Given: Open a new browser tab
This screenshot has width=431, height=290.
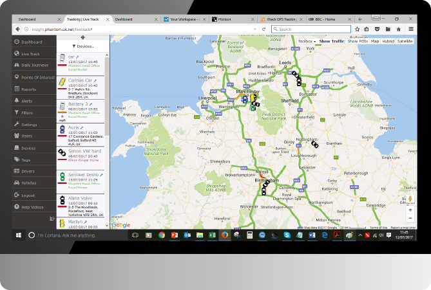Looking at the screenshot, I should pos(359,19).
